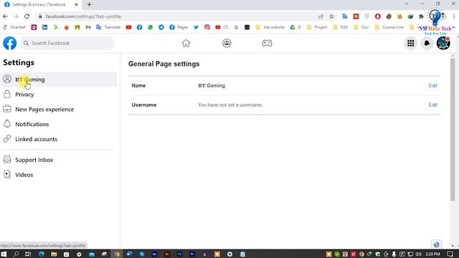Screen dimensions: 459x258
Task: Open the Job website bookmark folder
Action: coord(270,27)
